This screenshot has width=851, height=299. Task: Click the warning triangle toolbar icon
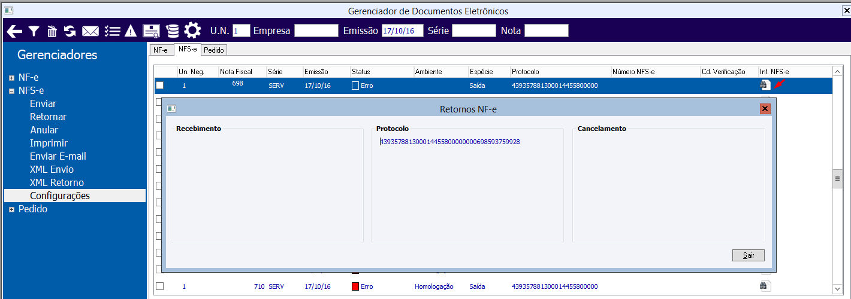131,31
